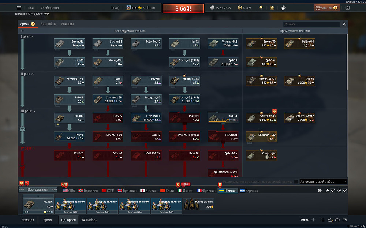Open the Магазин shop button
The width and height of the screenshot is (366, 228).
click(x=326, y=8)
